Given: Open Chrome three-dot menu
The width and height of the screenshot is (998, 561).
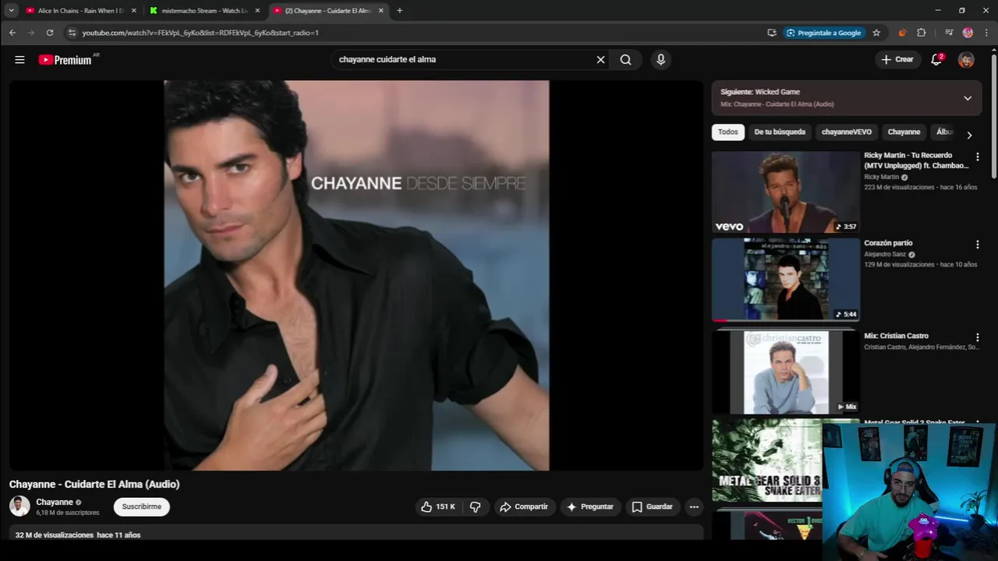Looking at the screenshot, I should (x=986, y=33).
